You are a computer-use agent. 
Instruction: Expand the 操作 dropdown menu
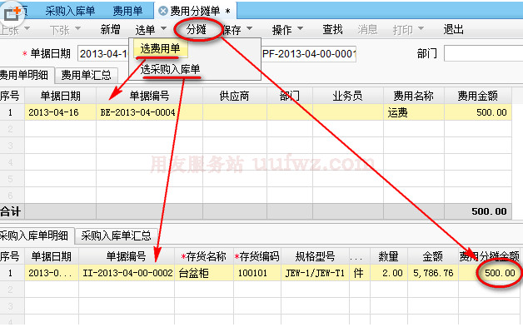[300, 28]
